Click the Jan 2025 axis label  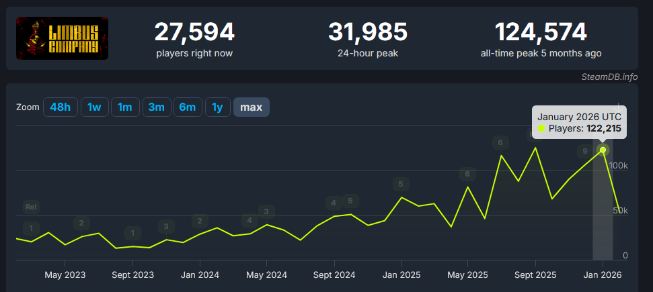tap(401, 275)
